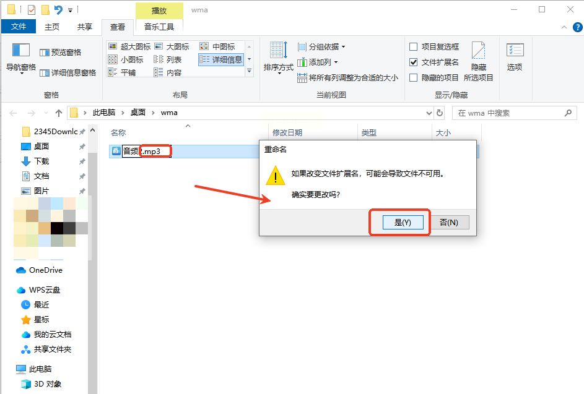This screenshot has height=394, width=584.
Task: Click the refresh icon beside address bar
Action: [440, 113]
